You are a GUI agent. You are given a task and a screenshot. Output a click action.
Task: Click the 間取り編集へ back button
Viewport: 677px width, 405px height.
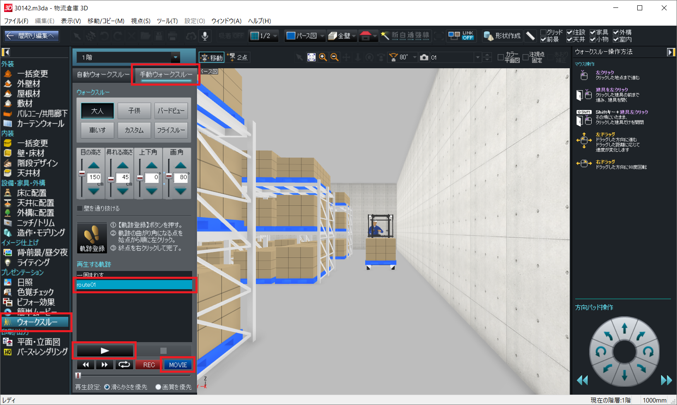coord(31,36)
